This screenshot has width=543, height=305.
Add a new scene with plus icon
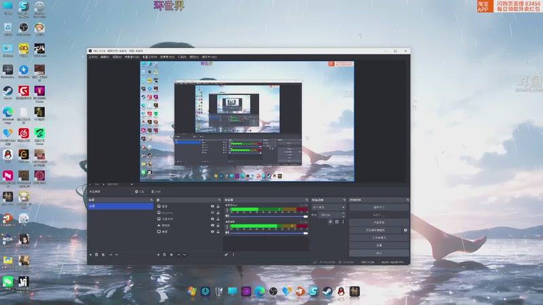pos(90,255)
